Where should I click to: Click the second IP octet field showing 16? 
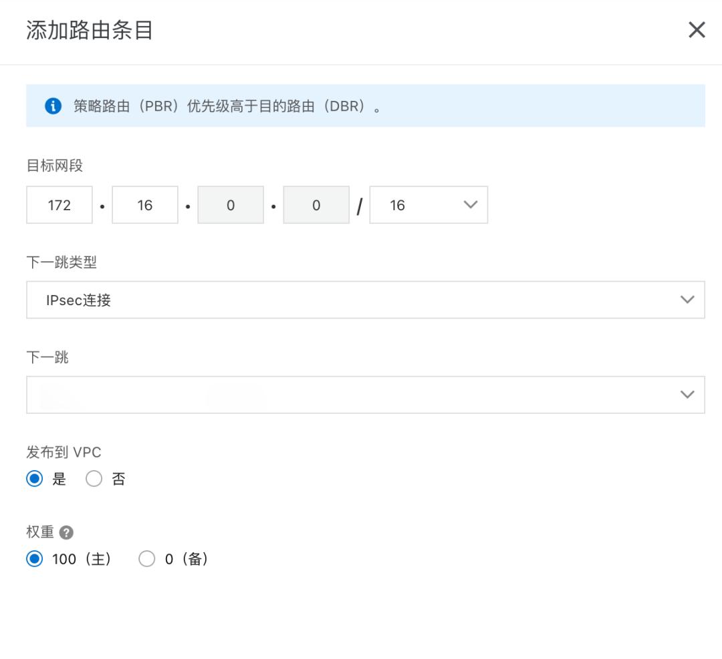coord(144,205)
